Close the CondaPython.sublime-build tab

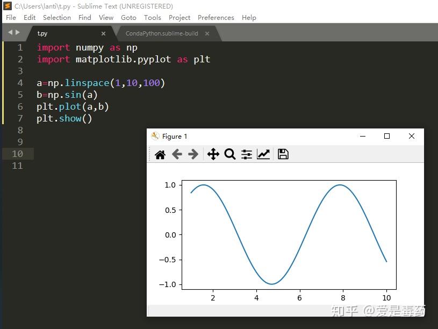coord(207,33)
